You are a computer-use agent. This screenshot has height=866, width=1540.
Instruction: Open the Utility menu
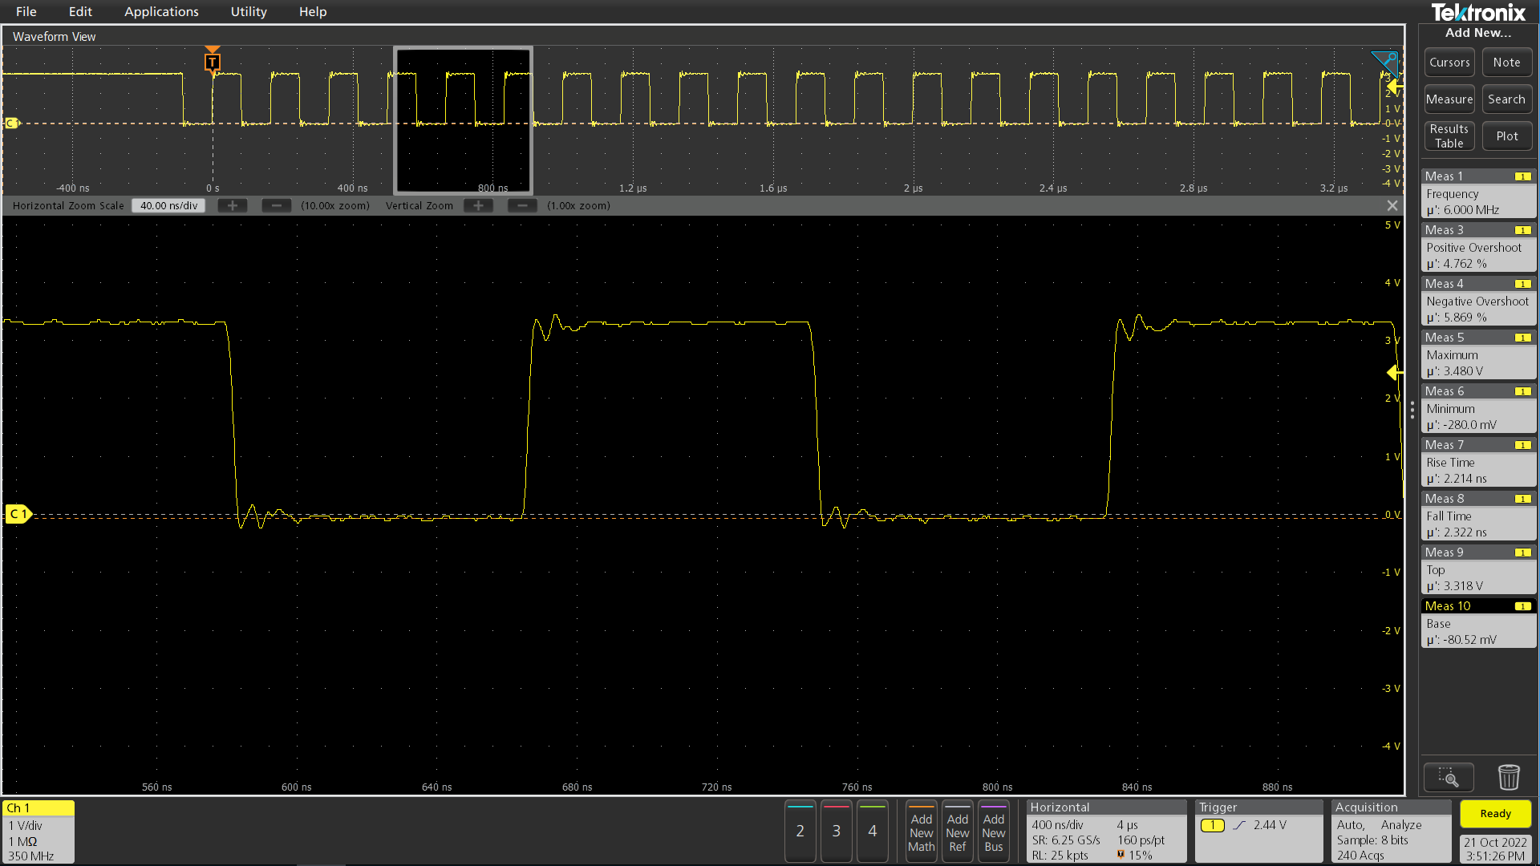[249, 12]
